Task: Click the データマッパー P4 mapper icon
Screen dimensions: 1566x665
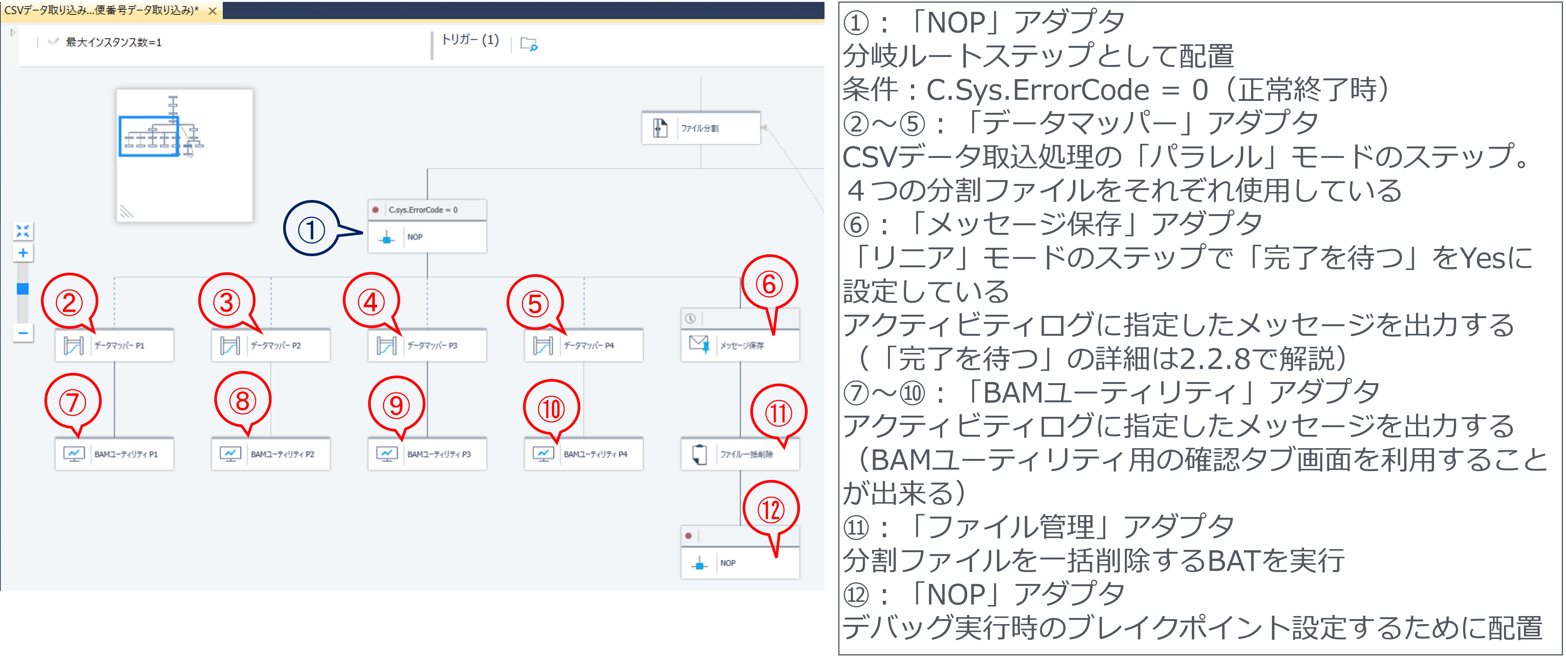Action: point(541,345)
